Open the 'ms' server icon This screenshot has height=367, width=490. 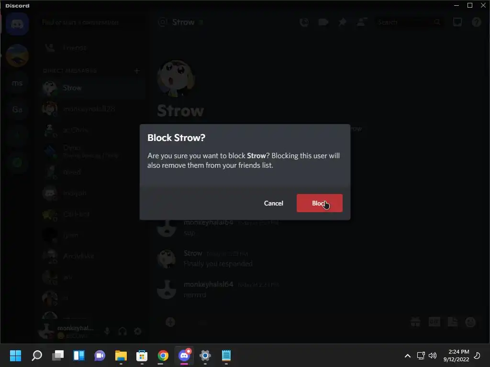click(17, 83)
